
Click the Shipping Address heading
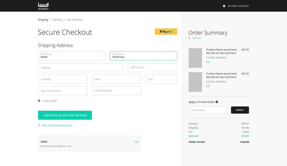[55, 45]
